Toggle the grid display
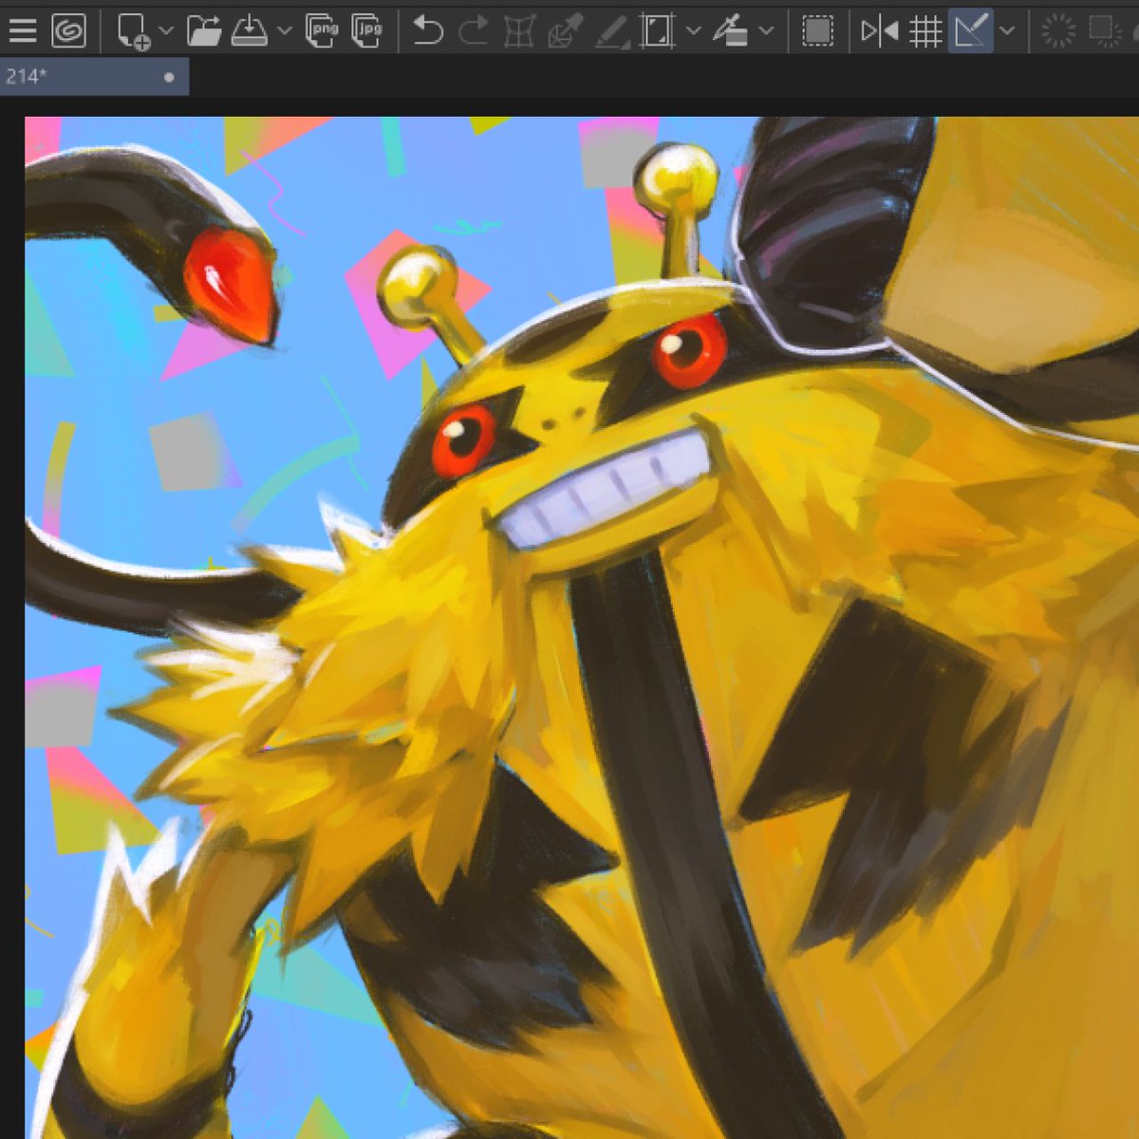Image resolution: width=1139 pixels, height=1139 pixels. pos(925,31)
